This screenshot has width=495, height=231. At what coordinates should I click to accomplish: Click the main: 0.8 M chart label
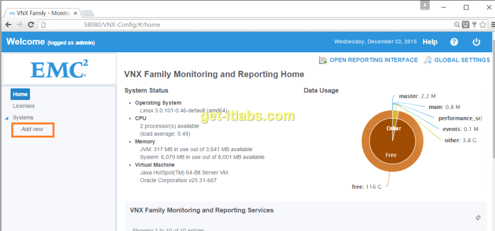pos(444,107)
